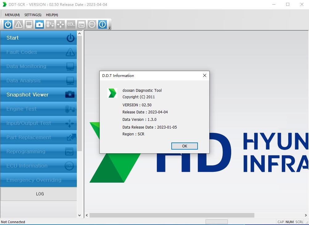
Task: Click the CAP status bar indicator
Action: pyautogui.click(x=281, y=222)
